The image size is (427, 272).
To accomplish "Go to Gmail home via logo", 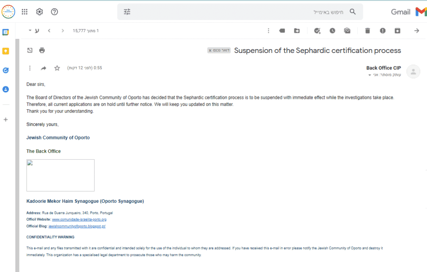I will [x=409, y=12].
